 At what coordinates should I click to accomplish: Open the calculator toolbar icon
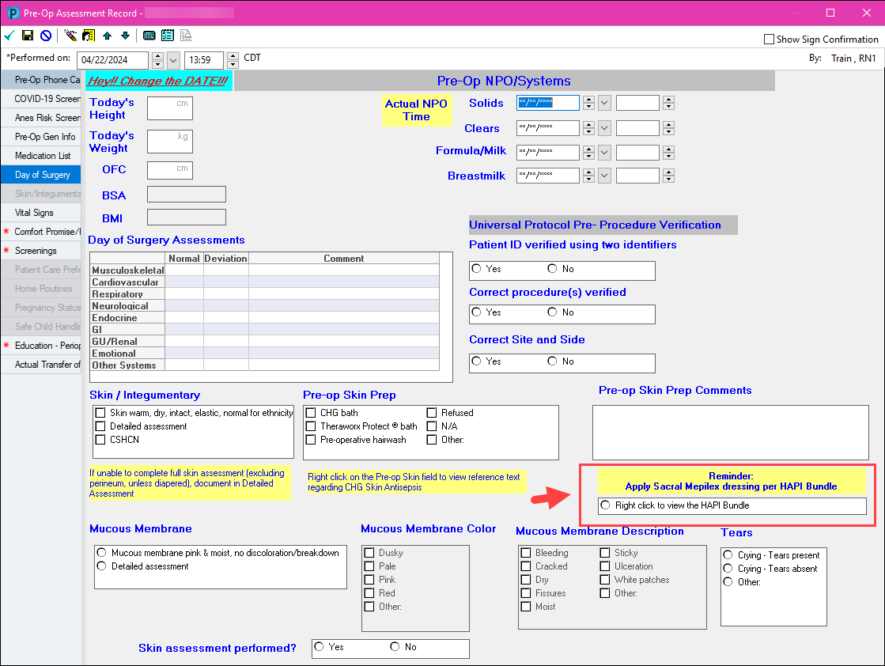tap(149, 35)
